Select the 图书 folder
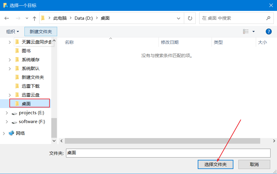This screenshot has height=174, width=277. (x=26, y=51)
